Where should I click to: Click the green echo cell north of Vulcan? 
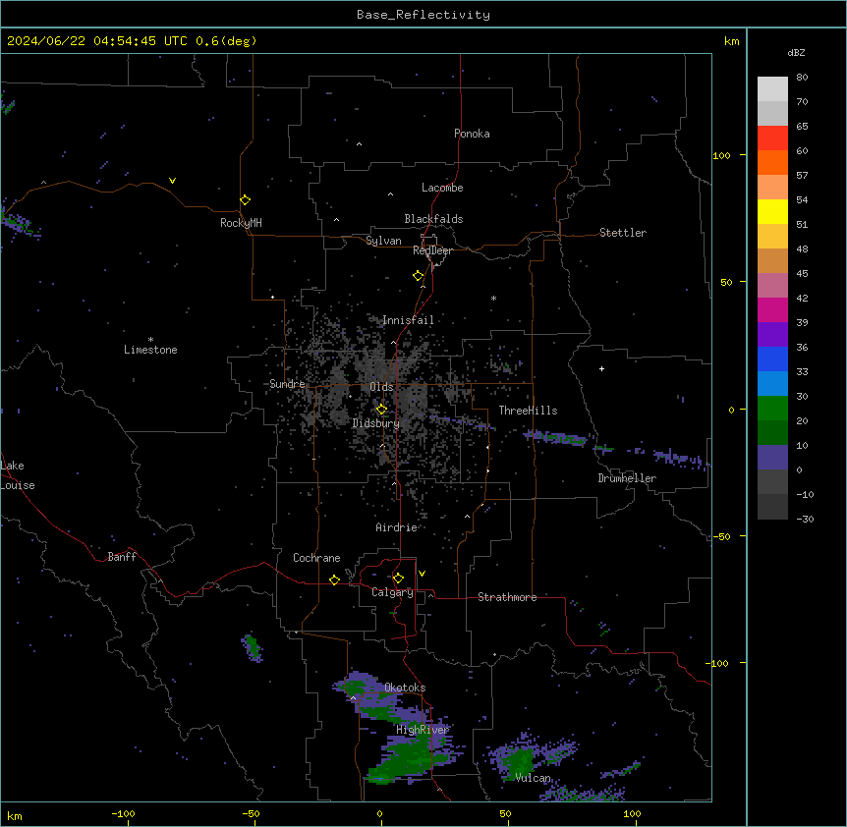(x=520, y=760)
